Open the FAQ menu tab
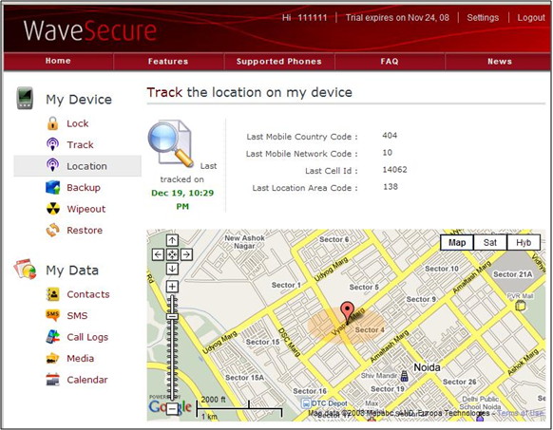This screenshot has height=430, width=553. coord(390,62)
